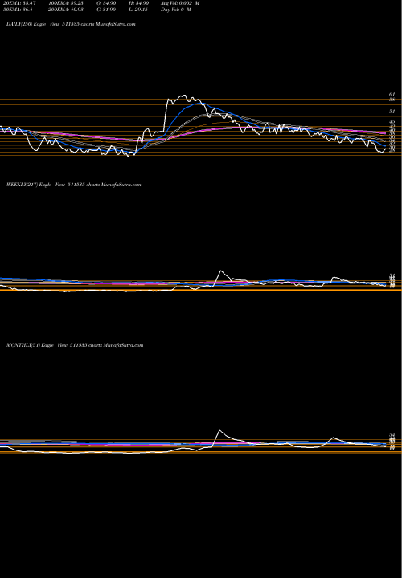Click the MONTHLY(51) Eagle View chart title
402x578 pixels.
[75, 345]
